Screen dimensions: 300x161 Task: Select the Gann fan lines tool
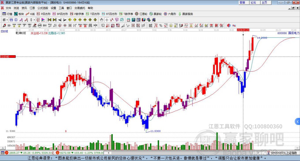(x=108, y=25)
